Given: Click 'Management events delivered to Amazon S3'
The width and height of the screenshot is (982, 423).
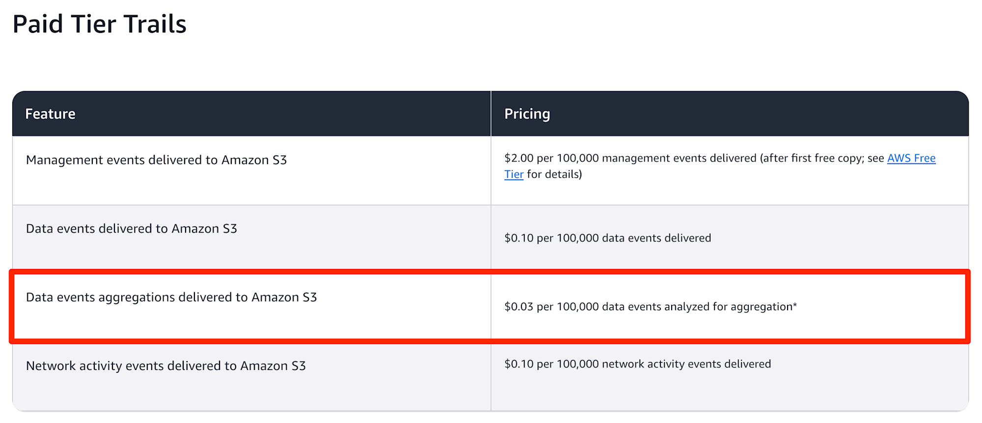Looking at the screenshot, I should pyautogui.click(x=156, y=160).
